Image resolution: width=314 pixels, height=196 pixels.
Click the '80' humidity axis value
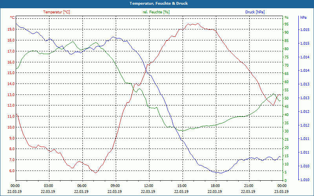(x=287, y=49)
